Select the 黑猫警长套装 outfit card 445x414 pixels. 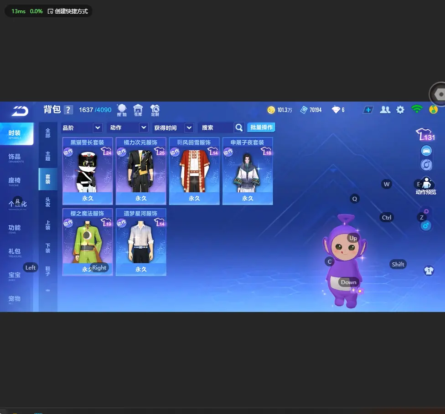click(x=88, y=171)
